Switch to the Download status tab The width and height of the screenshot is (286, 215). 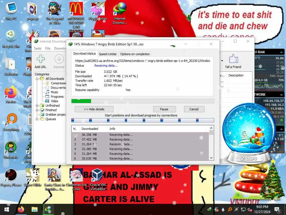coord(84,53)
